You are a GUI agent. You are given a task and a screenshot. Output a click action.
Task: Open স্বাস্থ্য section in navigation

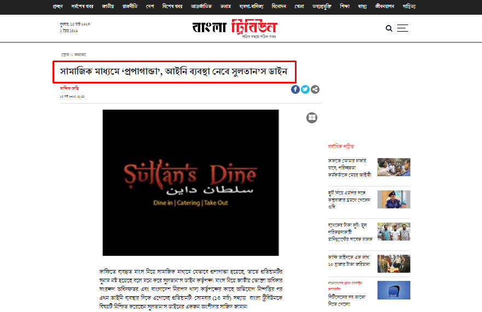[x=362, y=7]
